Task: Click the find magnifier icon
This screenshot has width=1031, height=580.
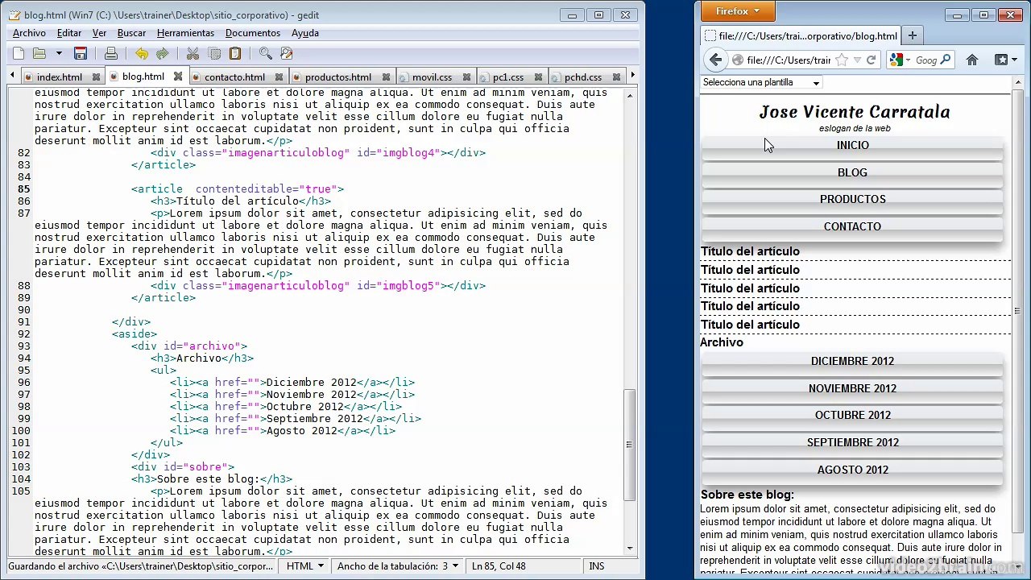Action: [x=266, y=54]
